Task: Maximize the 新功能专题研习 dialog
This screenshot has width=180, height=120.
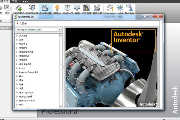Action: click(x=151, y=16)
